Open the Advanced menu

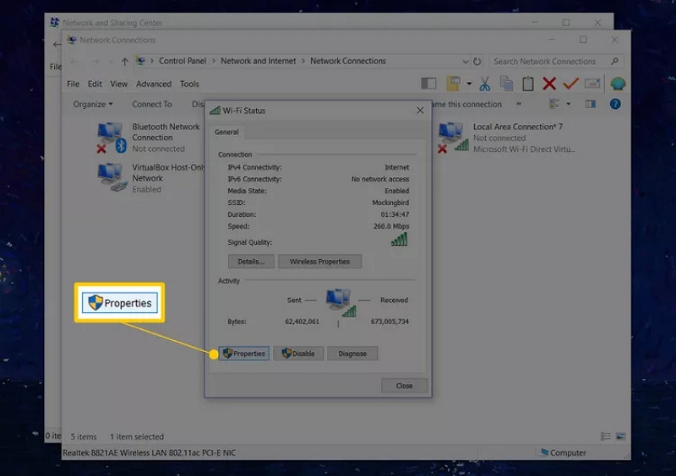point(153,84)
